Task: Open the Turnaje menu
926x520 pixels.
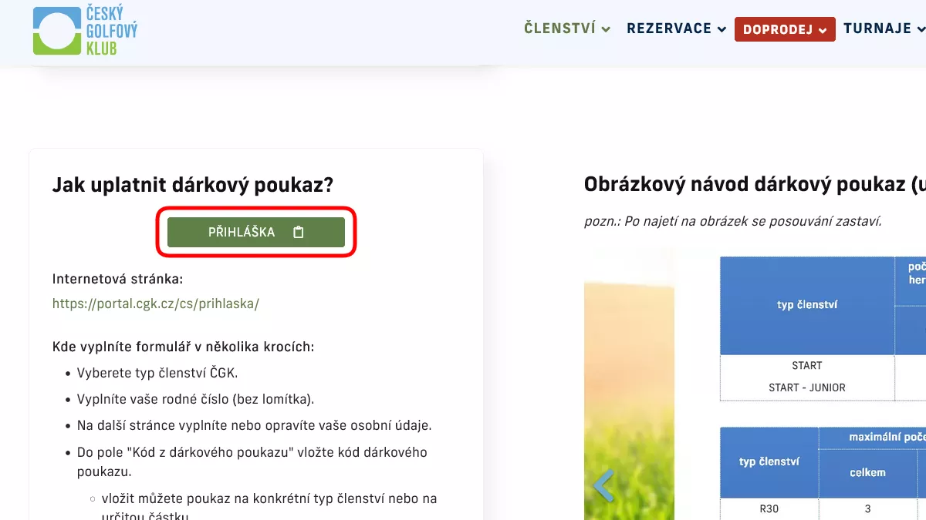Action: tap(877, 29)
